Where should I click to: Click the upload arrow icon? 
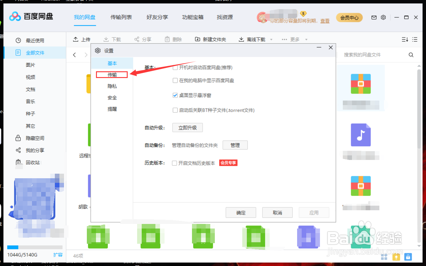[76, 39]
